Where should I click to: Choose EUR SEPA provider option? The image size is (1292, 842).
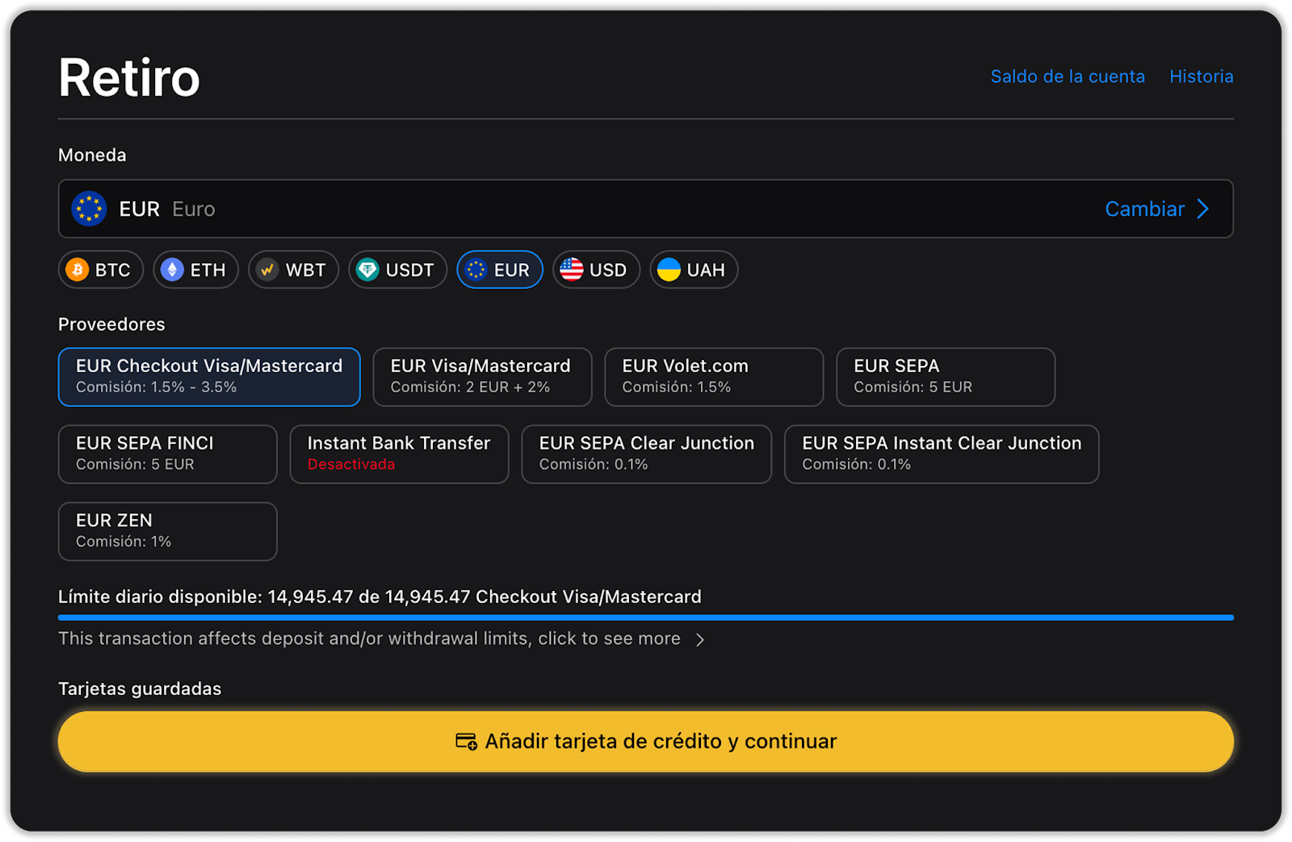(x=945, y=376)
